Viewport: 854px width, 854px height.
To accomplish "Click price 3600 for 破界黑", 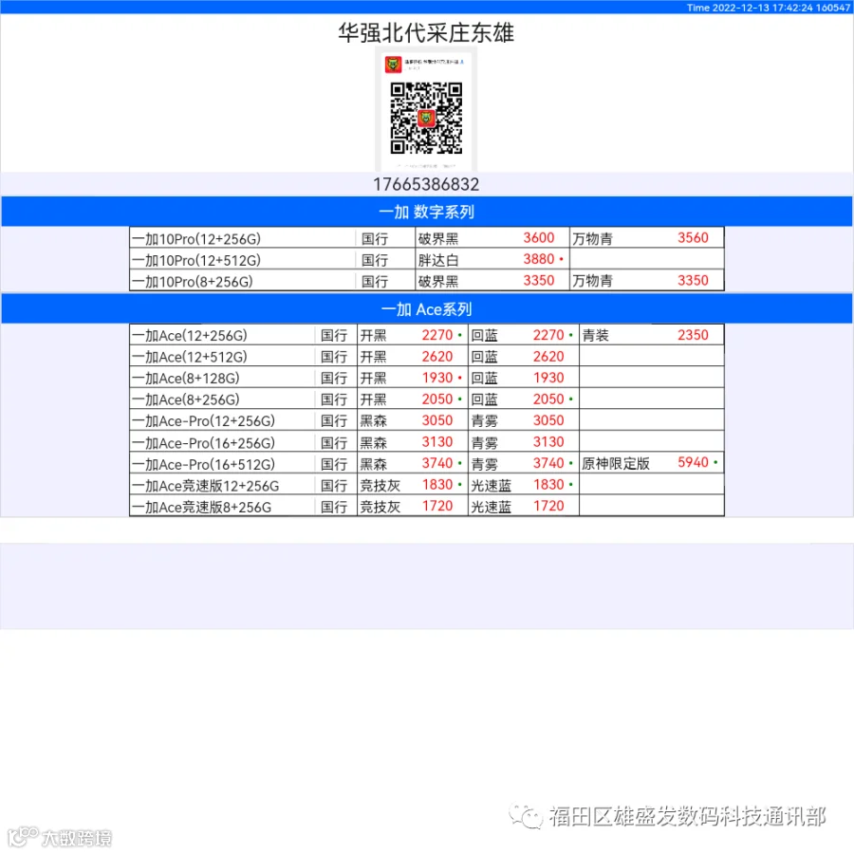I will [539, 237].
